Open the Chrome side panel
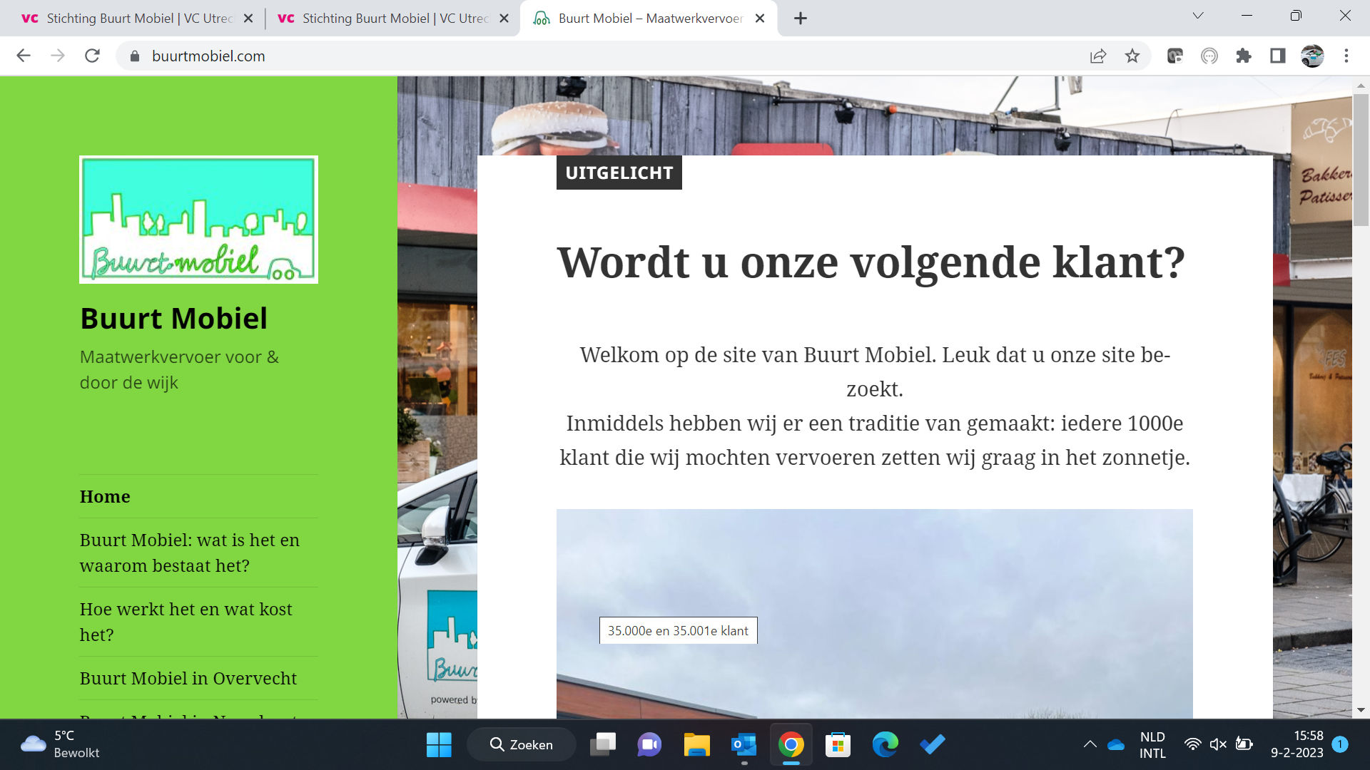The width and height of the screenshot is (1370, 770). [1276, 56]
